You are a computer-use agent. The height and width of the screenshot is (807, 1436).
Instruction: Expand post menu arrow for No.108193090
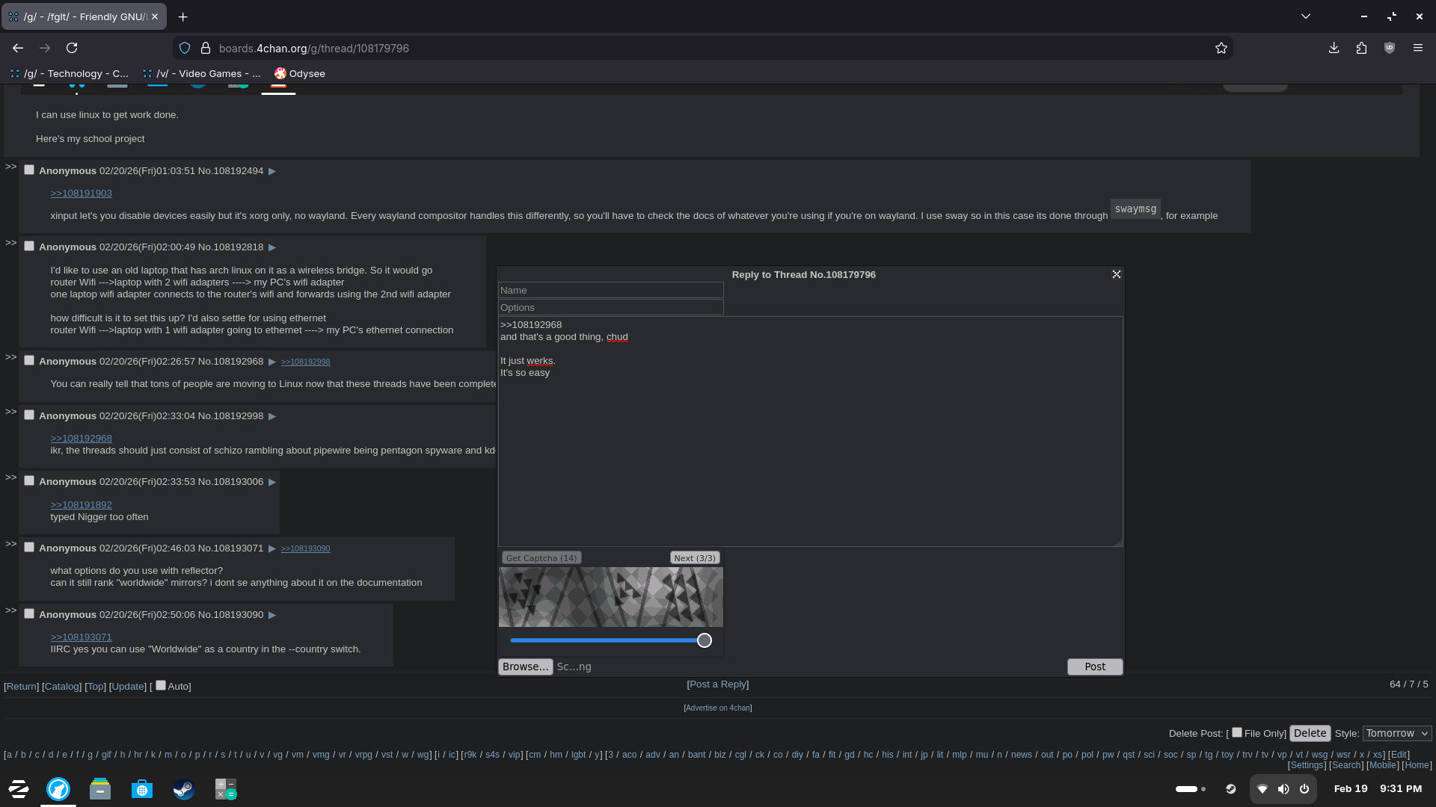tap(272, 615)
